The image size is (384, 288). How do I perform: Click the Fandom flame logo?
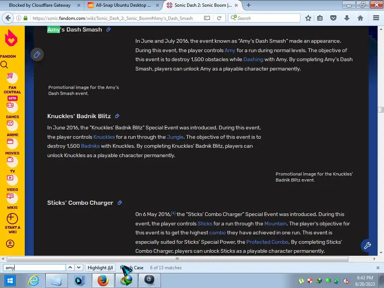coord(11,38)
